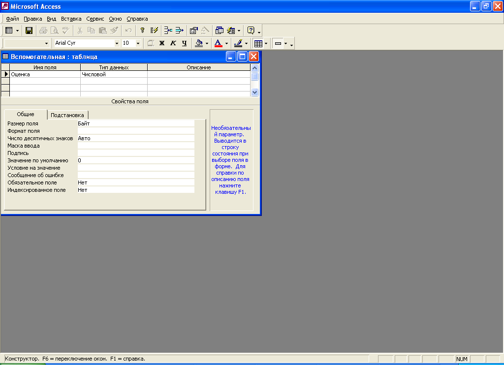The image size is (504, 365).
Task: Save the table with the floppy disk icon
Action: point(29,30)
